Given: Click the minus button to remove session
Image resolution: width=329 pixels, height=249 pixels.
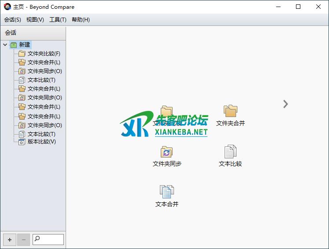Looking at the screenshot, I should click(23, 240).
